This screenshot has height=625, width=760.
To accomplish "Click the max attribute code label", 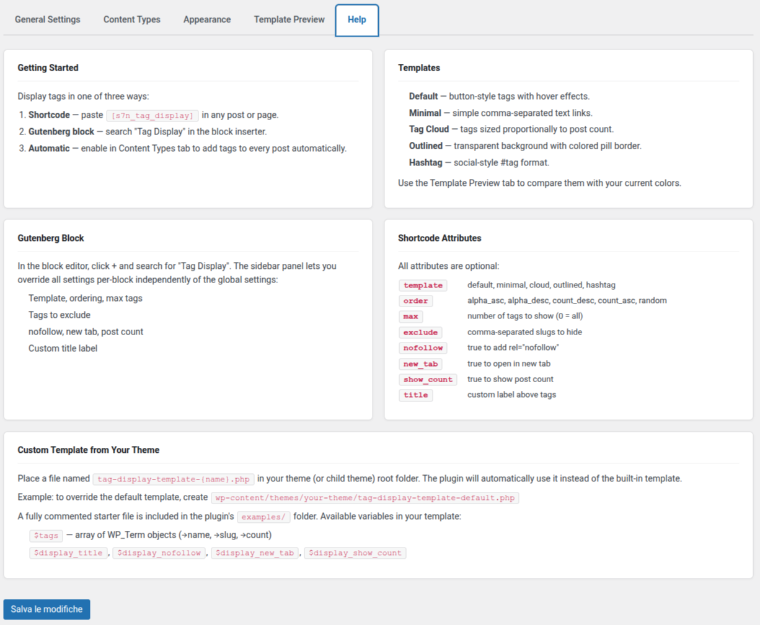I will click(410, 317).
